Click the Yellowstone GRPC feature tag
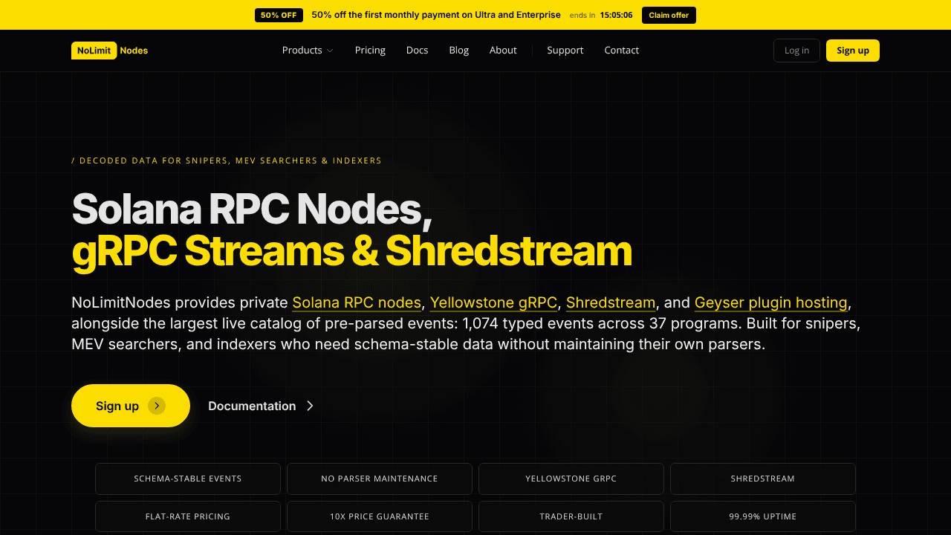 coord(571,479)
